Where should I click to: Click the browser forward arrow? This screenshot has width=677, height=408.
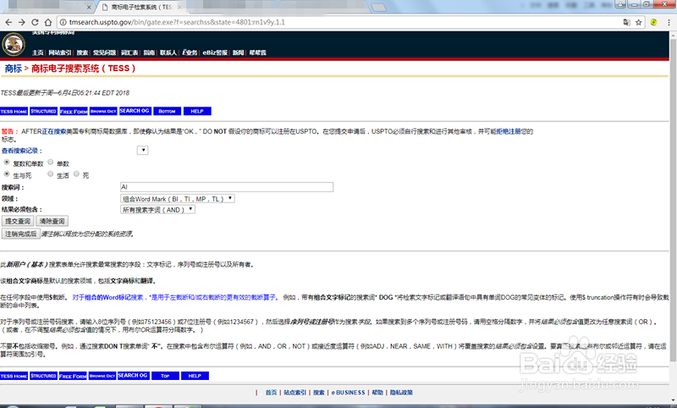click(22, 22)
